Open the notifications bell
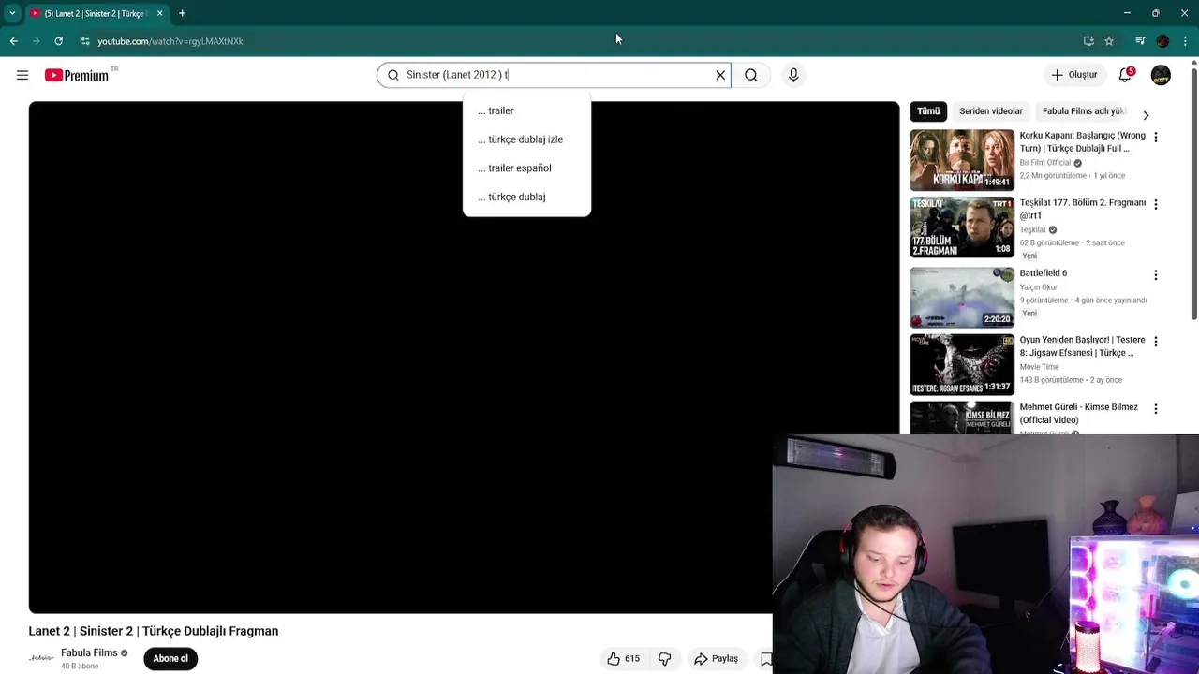 point(1125,75)
